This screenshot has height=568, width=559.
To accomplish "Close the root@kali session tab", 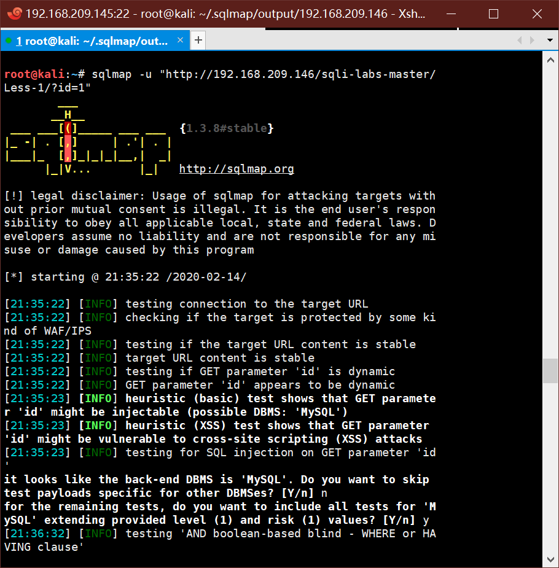I will pos(180,40).
